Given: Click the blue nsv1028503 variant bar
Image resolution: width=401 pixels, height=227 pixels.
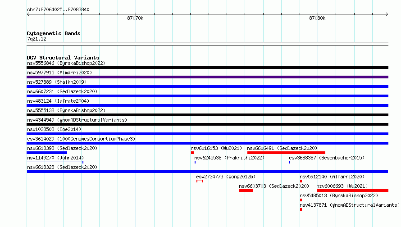Looking at the screenshot, I should (207, 134).
